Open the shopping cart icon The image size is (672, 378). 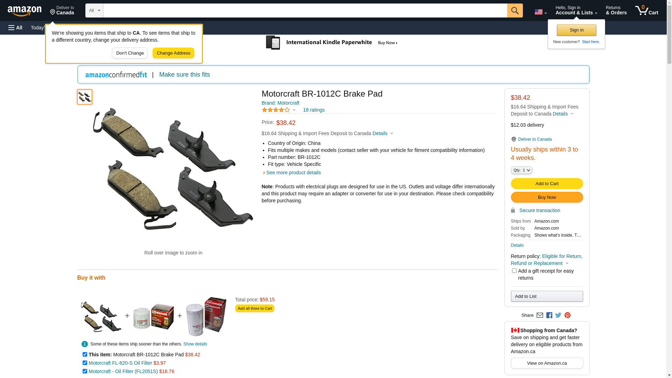[646, 10]
